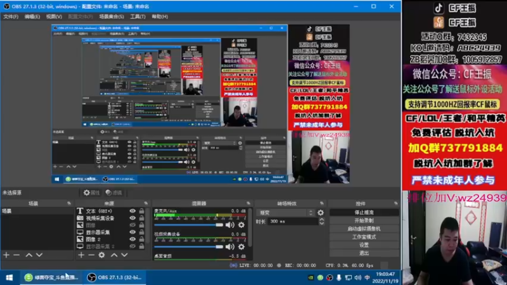507x285 pixels.
Task: Select the 文本 (GDI+) source
Action: [99, 211]
